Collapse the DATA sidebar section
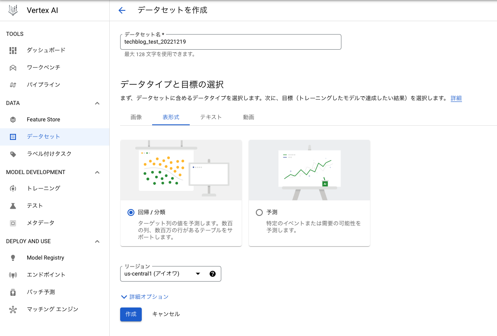This screenshot has width=497, height=336. coord(97,103)
